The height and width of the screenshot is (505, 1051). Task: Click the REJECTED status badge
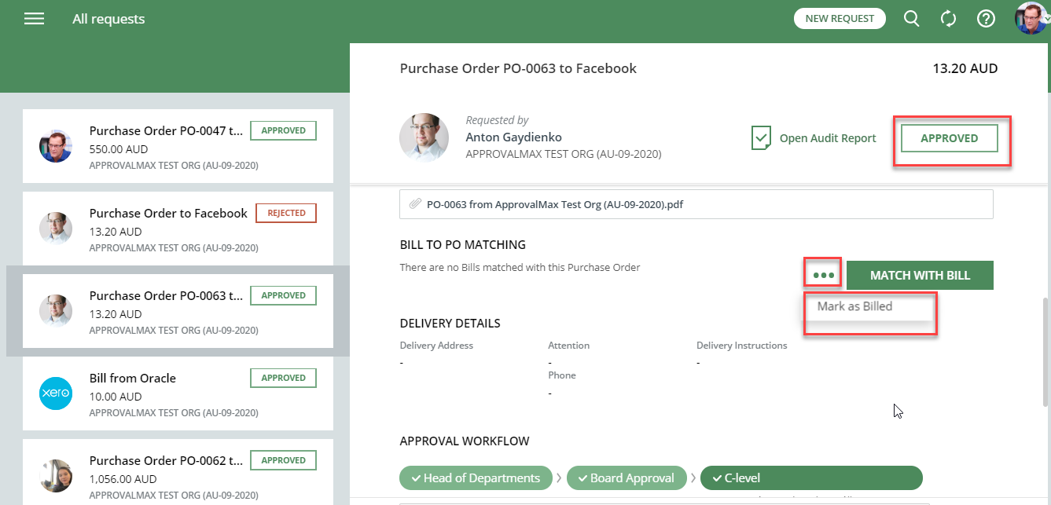[286, 213]
